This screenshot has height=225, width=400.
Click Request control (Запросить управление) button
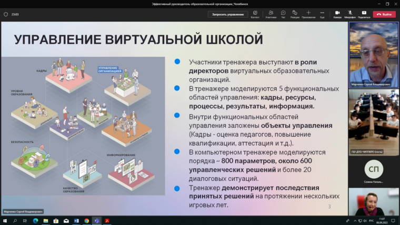click(227, 15)
